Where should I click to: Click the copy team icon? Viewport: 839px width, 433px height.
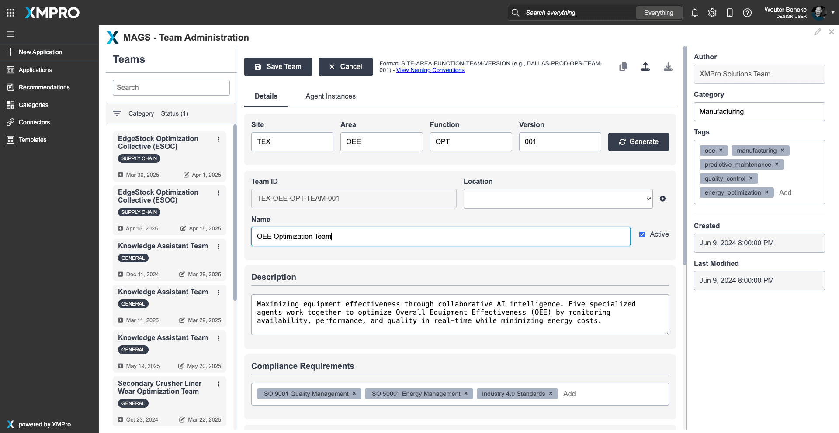(x=623, y=67)
